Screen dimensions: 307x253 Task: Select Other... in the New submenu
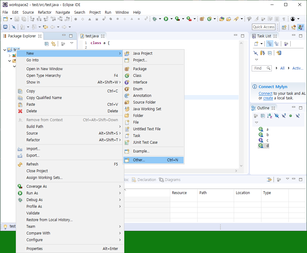(x=153, y=160)
